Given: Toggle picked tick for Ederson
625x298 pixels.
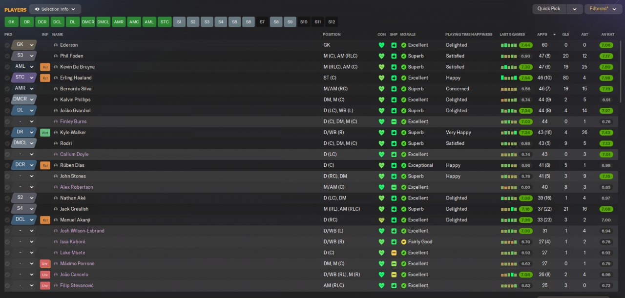Looking at the screenshot, I should coord(7,45).
